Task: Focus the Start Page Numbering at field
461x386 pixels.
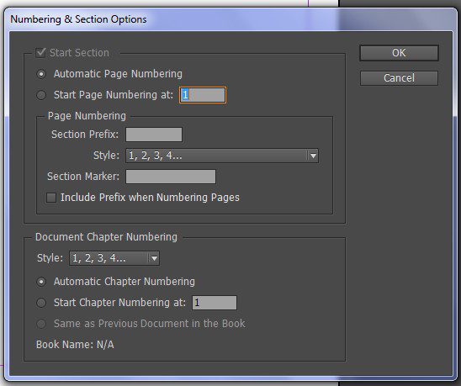Action: click(203, 95)
